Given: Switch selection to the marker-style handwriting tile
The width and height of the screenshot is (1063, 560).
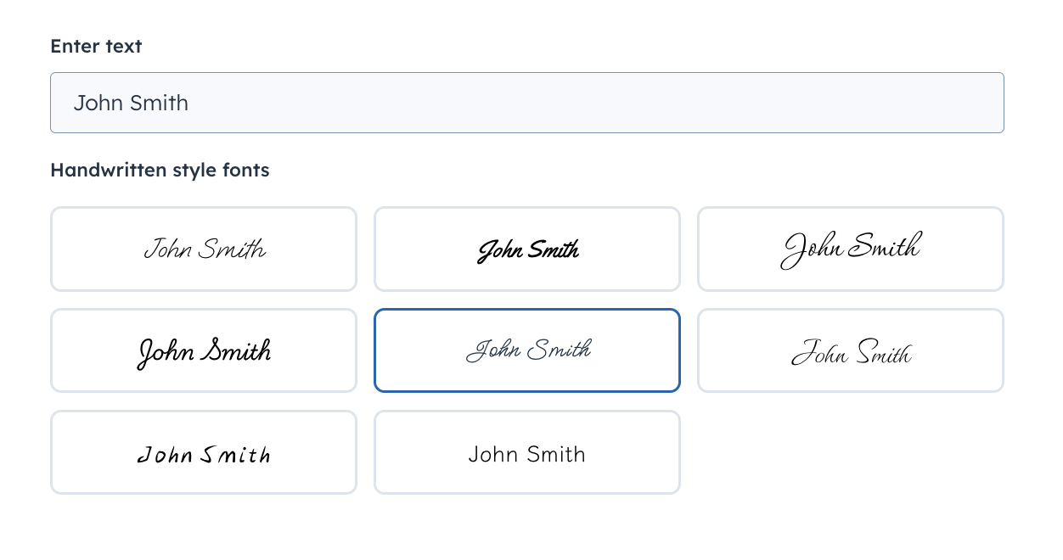Looking at the screenshot, I should click(204, 452).
